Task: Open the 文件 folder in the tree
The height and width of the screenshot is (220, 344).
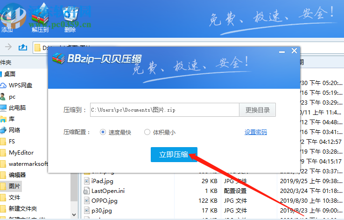Action: pyautogui.click(x=14, y=198)
